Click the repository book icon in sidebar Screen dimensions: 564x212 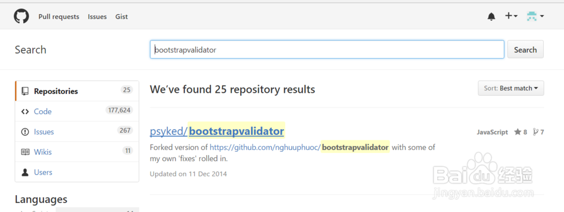click(x=25, y=91)
